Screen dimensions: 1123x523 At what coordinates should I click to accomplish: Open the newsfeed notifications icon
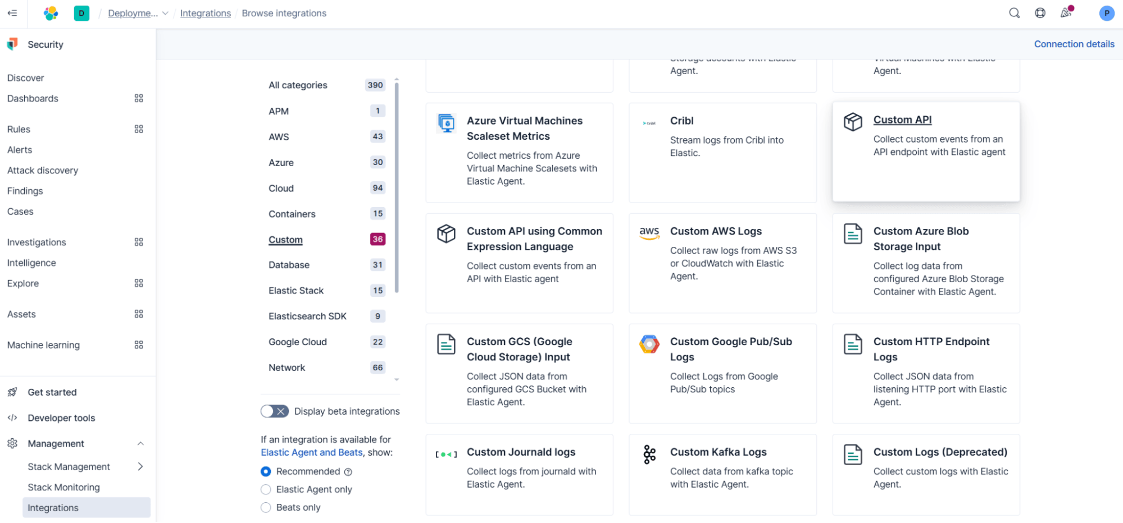(1066, 13)
